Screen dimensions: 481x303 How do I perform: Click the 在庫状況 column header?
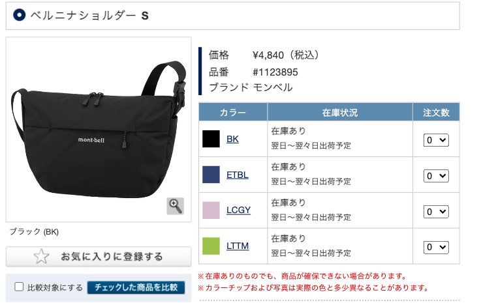340,112
